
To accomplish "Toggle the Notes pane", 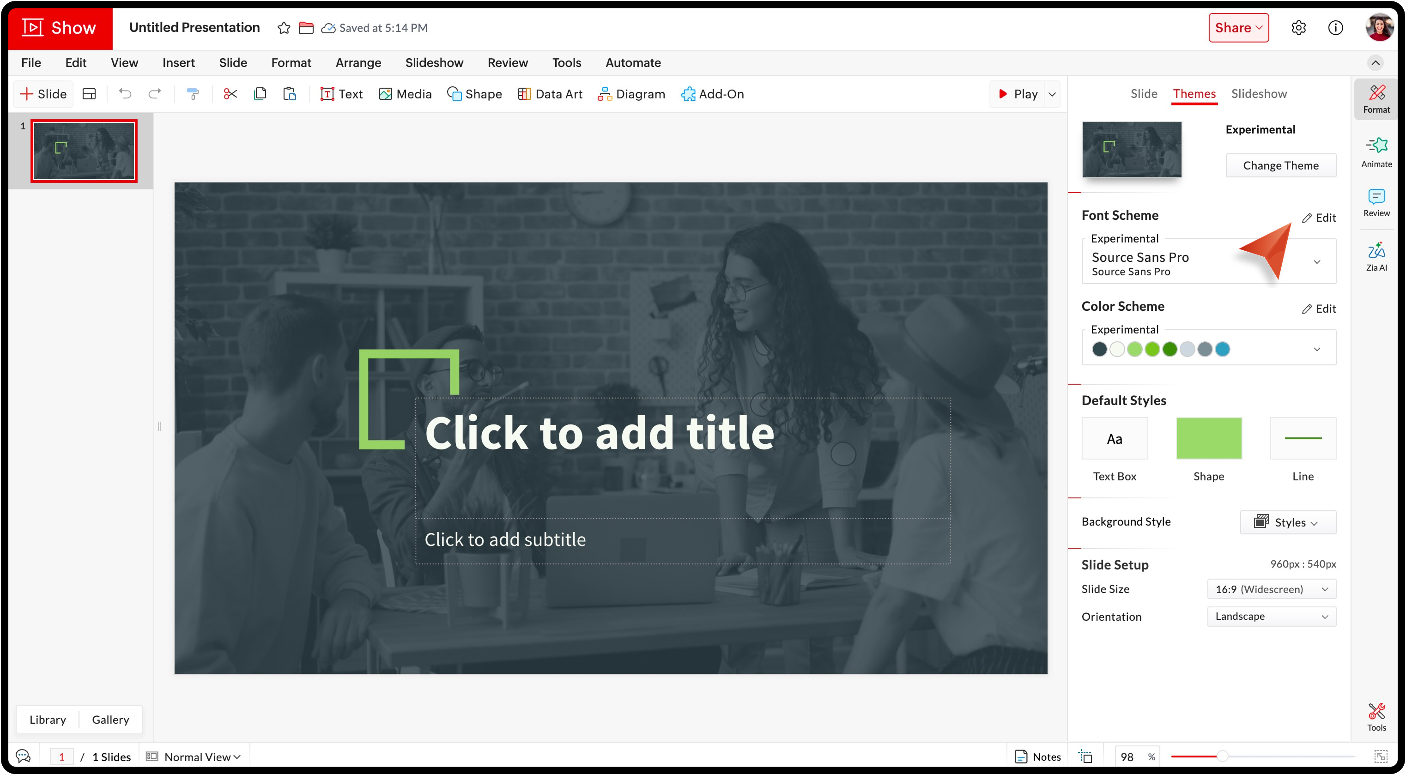I will coord(1037,757).
